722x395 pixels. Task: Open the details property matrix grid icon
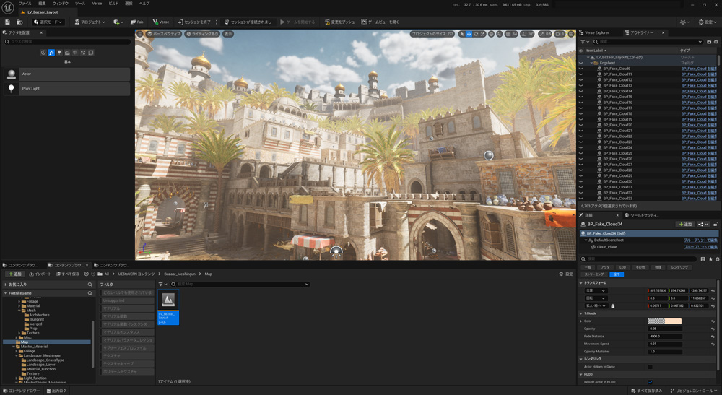(x=703, y=259)
